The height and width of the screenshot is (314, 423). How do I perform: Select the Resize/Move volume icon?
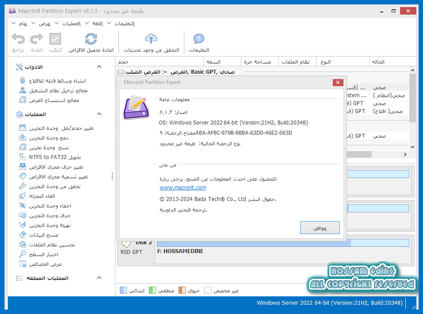23,128
